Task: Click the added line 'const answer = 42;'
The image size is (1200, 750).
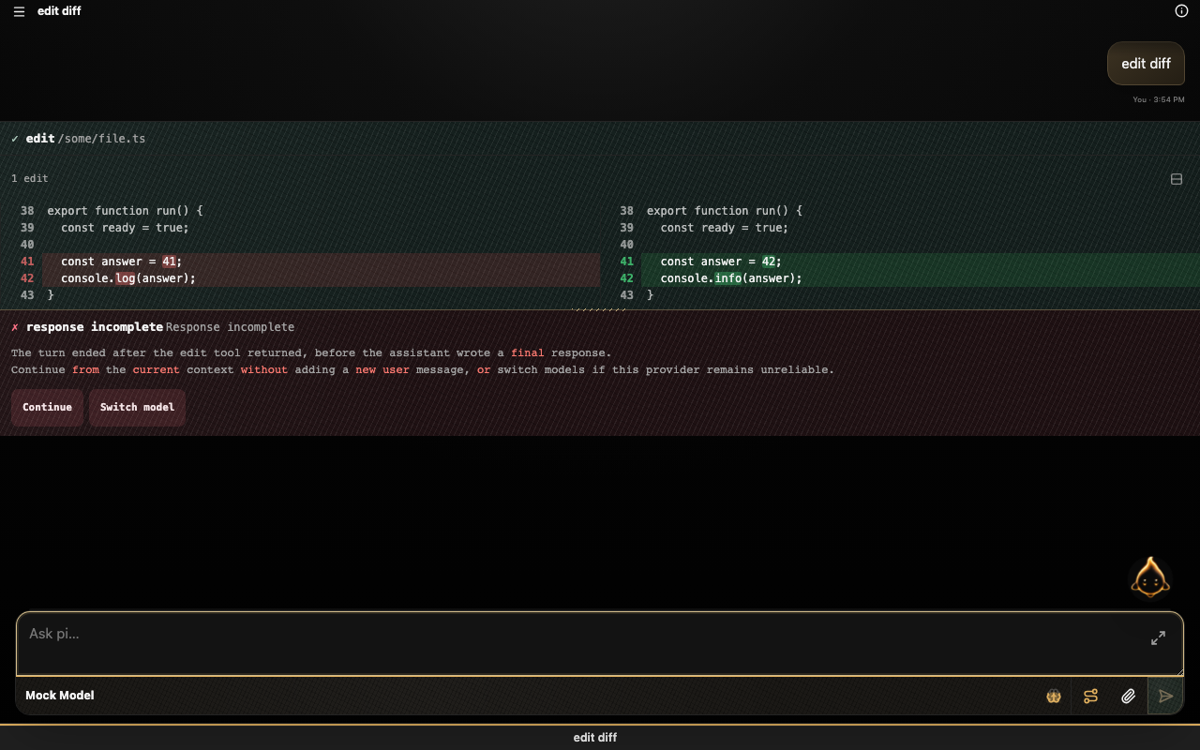Action: 921,262
